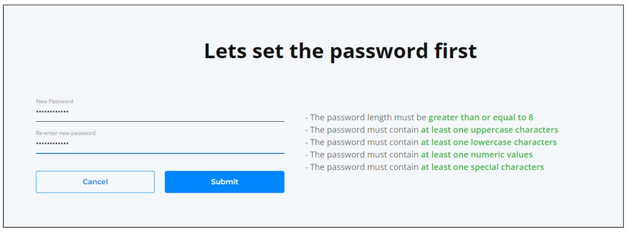Click the "New Password" field label

[55, 102]
